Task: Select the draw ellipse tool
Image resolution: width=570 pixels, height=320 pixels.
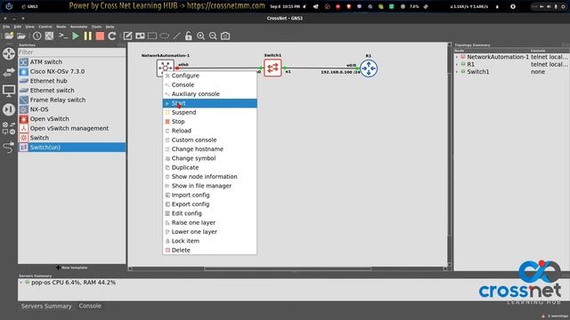Action: [165, 36]
